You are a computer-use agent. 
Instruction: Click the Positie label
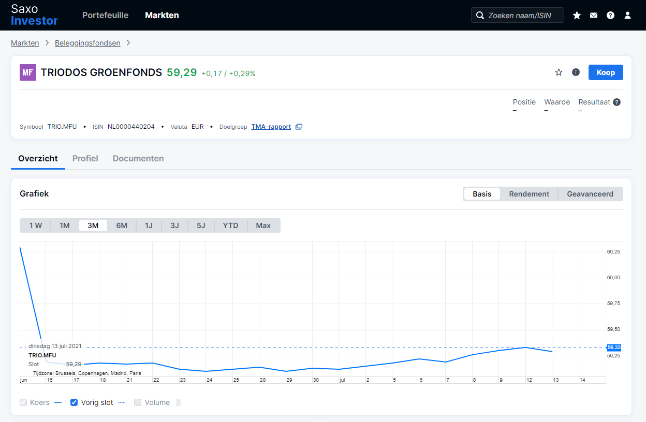click(x=524, y=102)
